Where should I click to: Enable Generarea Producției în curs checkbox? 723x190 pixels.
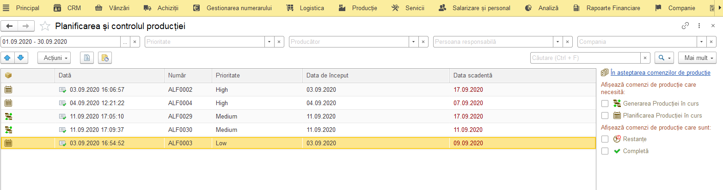605,103
